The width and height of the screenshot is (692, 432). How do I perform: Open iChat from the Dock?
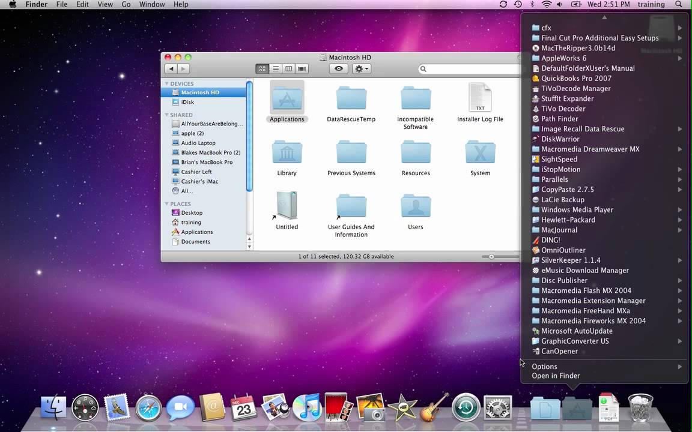click(x=180, y=407)
